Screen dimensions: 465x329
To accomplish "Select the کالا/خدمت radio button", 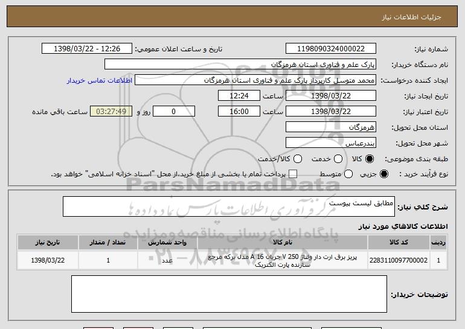I will coord(298,159).
